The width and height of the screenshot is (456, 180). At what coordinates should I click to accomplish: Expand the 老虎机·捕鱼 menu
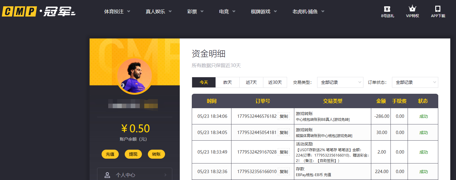pos(308,12)
